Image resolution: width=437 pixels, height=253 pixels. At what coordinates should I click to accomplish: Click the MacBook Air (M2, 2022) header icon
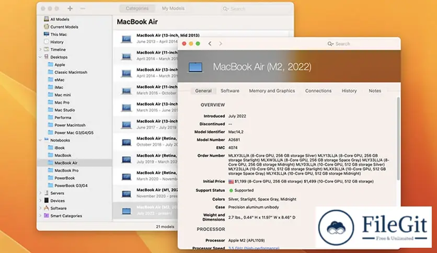[x=195, y=67]
